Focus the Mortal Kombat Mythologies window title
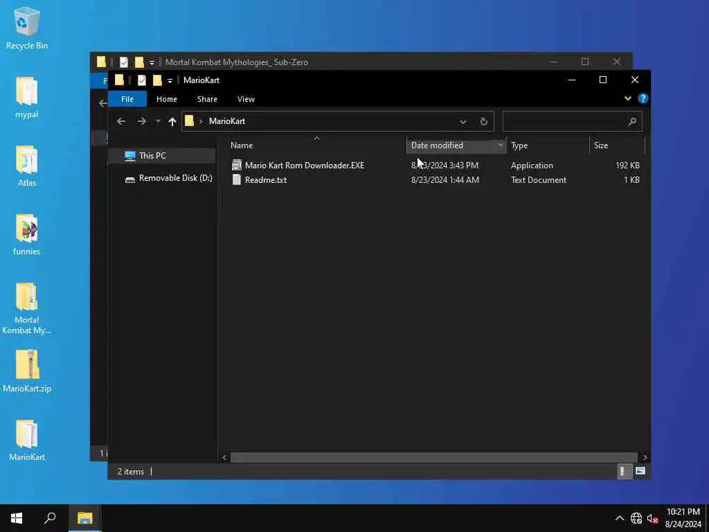Viewport: 709px width, 532px height. coord(237,62)
